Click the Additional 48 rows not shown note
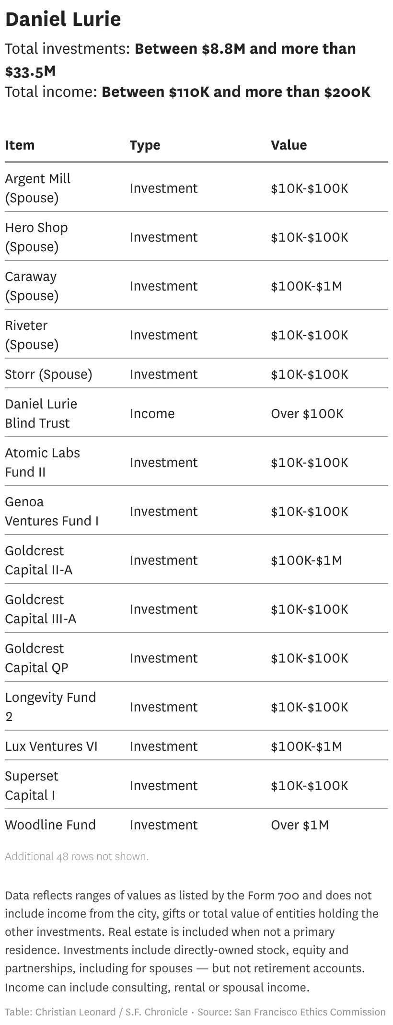 [77, 856]
